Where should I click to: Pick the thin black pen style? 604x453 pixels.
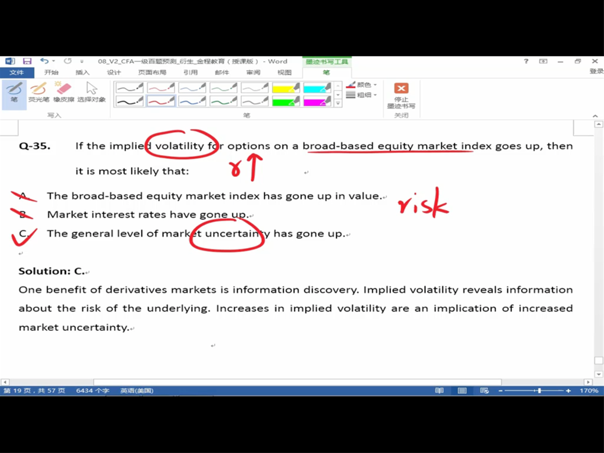[x=130, y=88]
